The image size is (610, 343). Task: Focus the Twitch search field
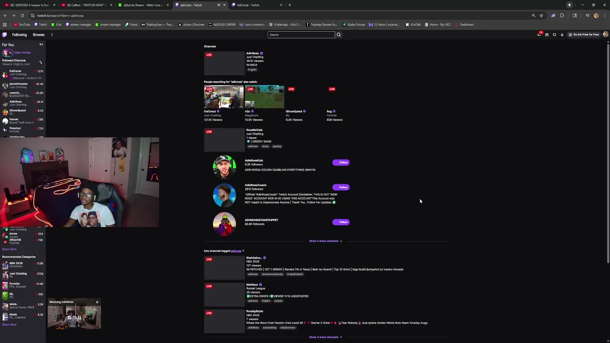tap(301, 35)
